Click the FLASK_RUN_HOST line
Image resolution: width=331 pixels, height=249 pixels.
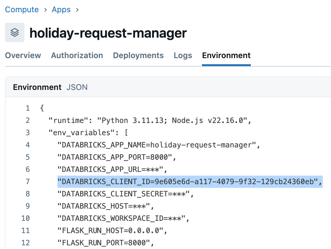click(112, 231)
